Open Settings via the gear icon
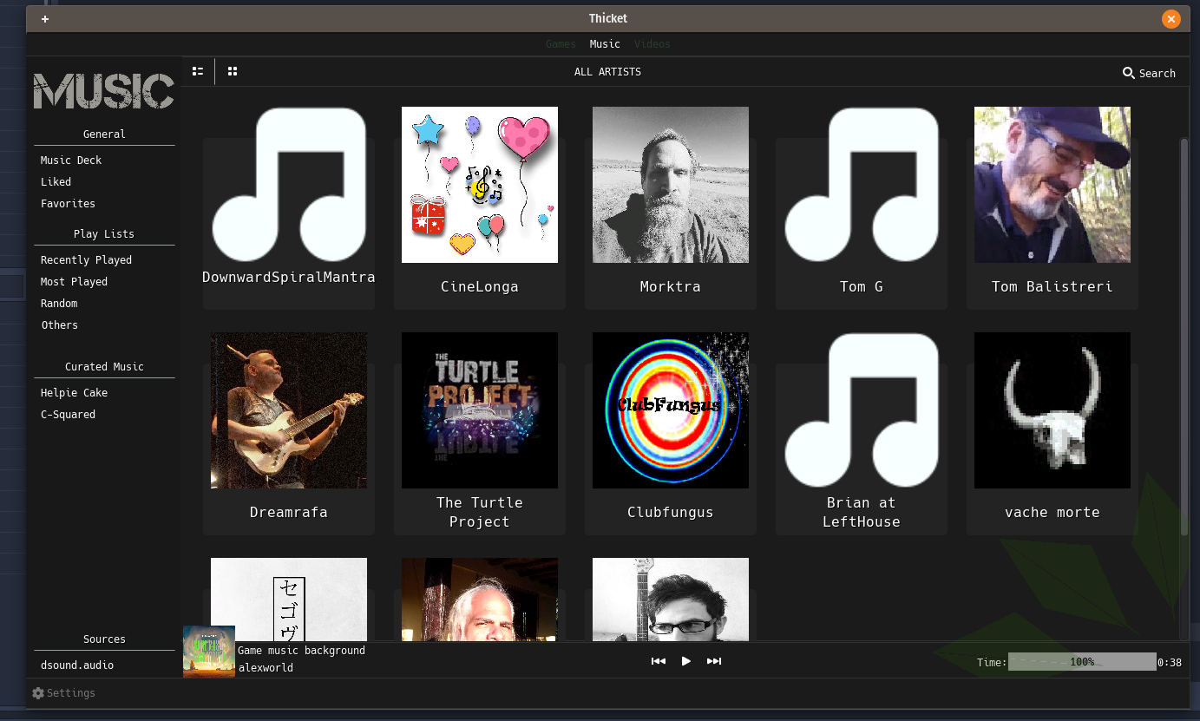This screenshot has width=1200, height=721. 38,693
